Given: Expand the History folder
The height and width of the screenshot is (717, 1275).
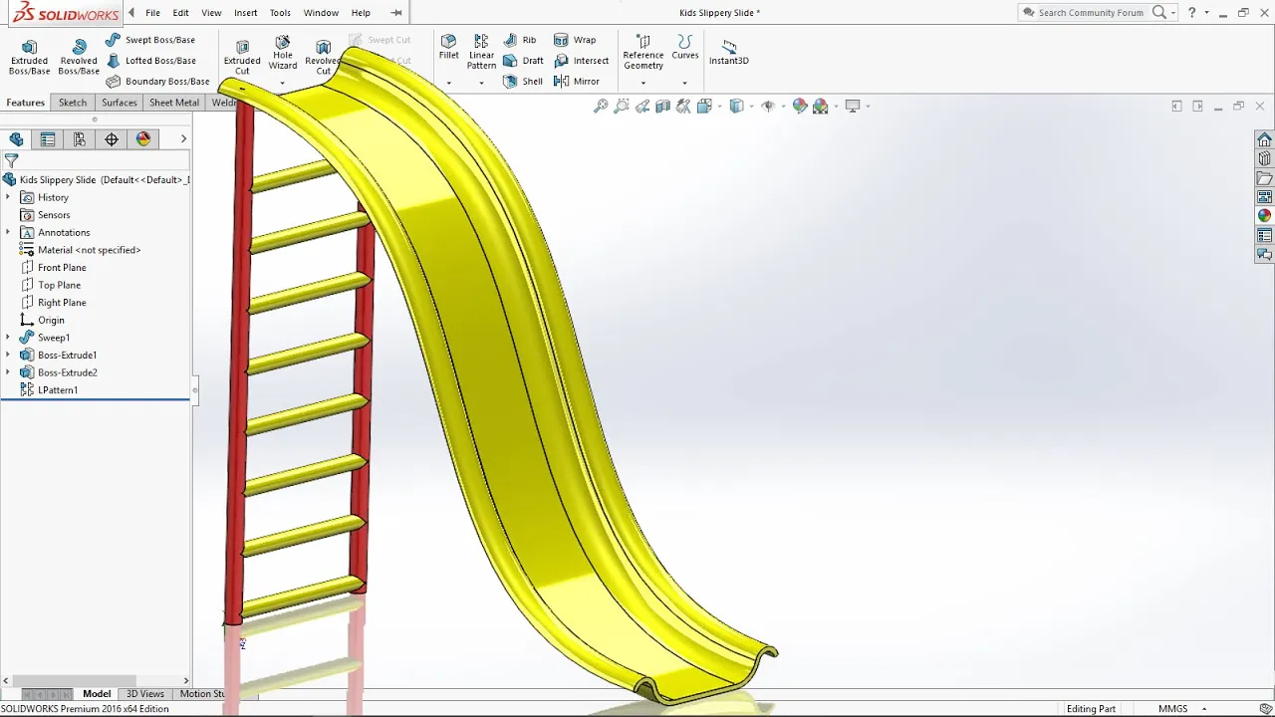Looking at the screenshot, I should 8,197.
